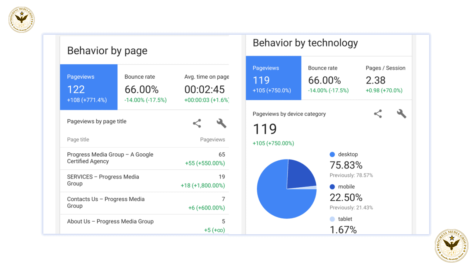The width and height of the screenshot is (474, 266).
Task: Click the mobile legend color dot
Action: (x=332, y=187)
